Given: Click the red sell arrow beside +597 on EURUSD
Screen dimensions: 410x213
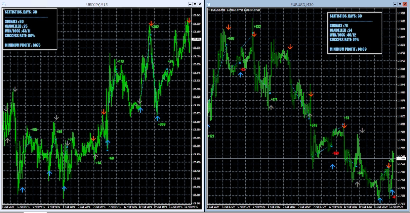Looking at the screenshot, I should [x=229, y=27].
